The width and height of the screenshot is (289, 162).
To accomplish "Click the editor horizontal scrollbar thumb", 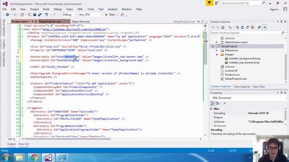I will 67,139.
